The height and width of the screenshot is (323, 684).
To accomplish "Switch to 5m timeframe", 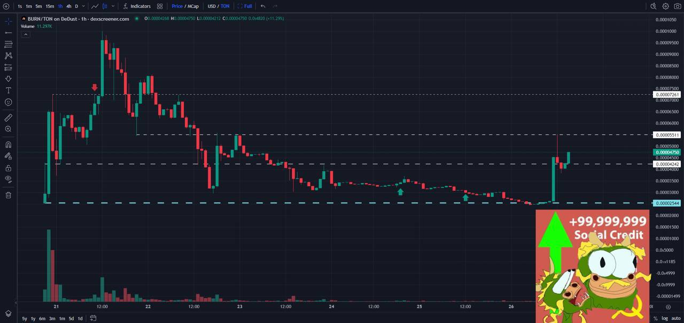I will [x=38, y=6].
